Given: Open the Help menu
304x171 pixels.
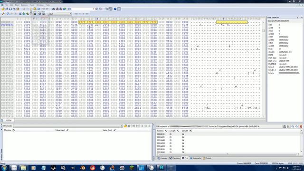Looking at the screenshot, I should point(47,5).
